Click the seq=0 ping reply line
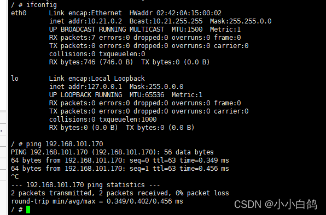 [x=120, y=160]
